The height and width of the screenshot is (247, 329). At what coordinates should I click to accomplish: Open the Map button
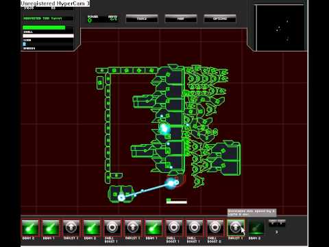180,19
